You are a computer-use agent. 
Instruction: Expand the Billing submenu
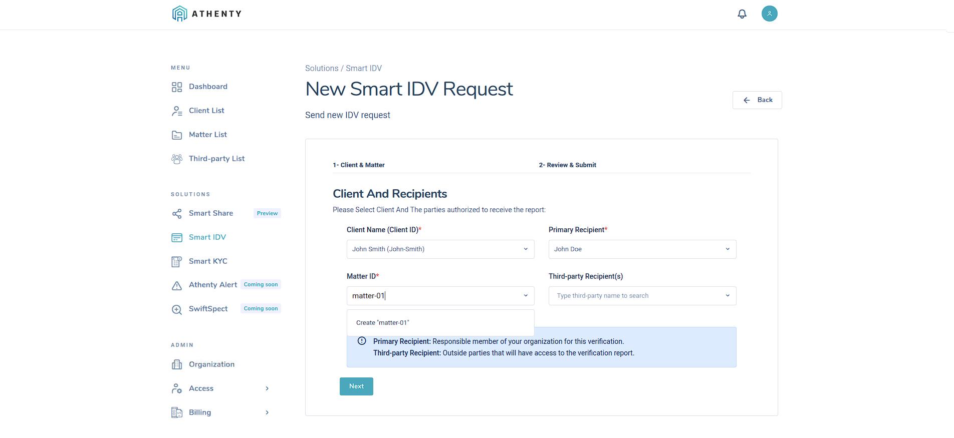[x=220, y=412]
